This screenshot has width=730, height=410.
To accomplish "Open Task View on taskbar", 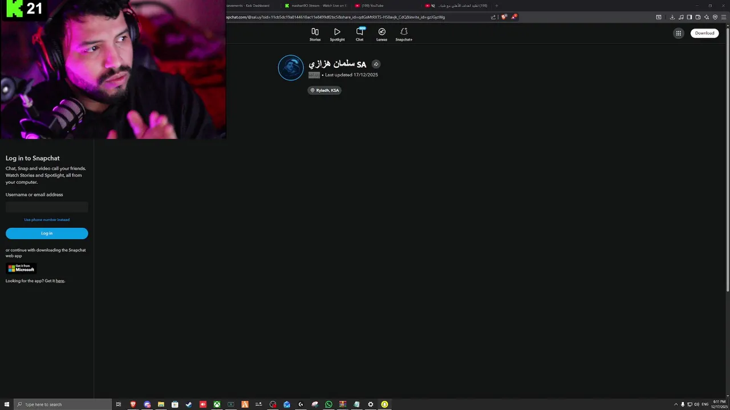I will 119,404.
